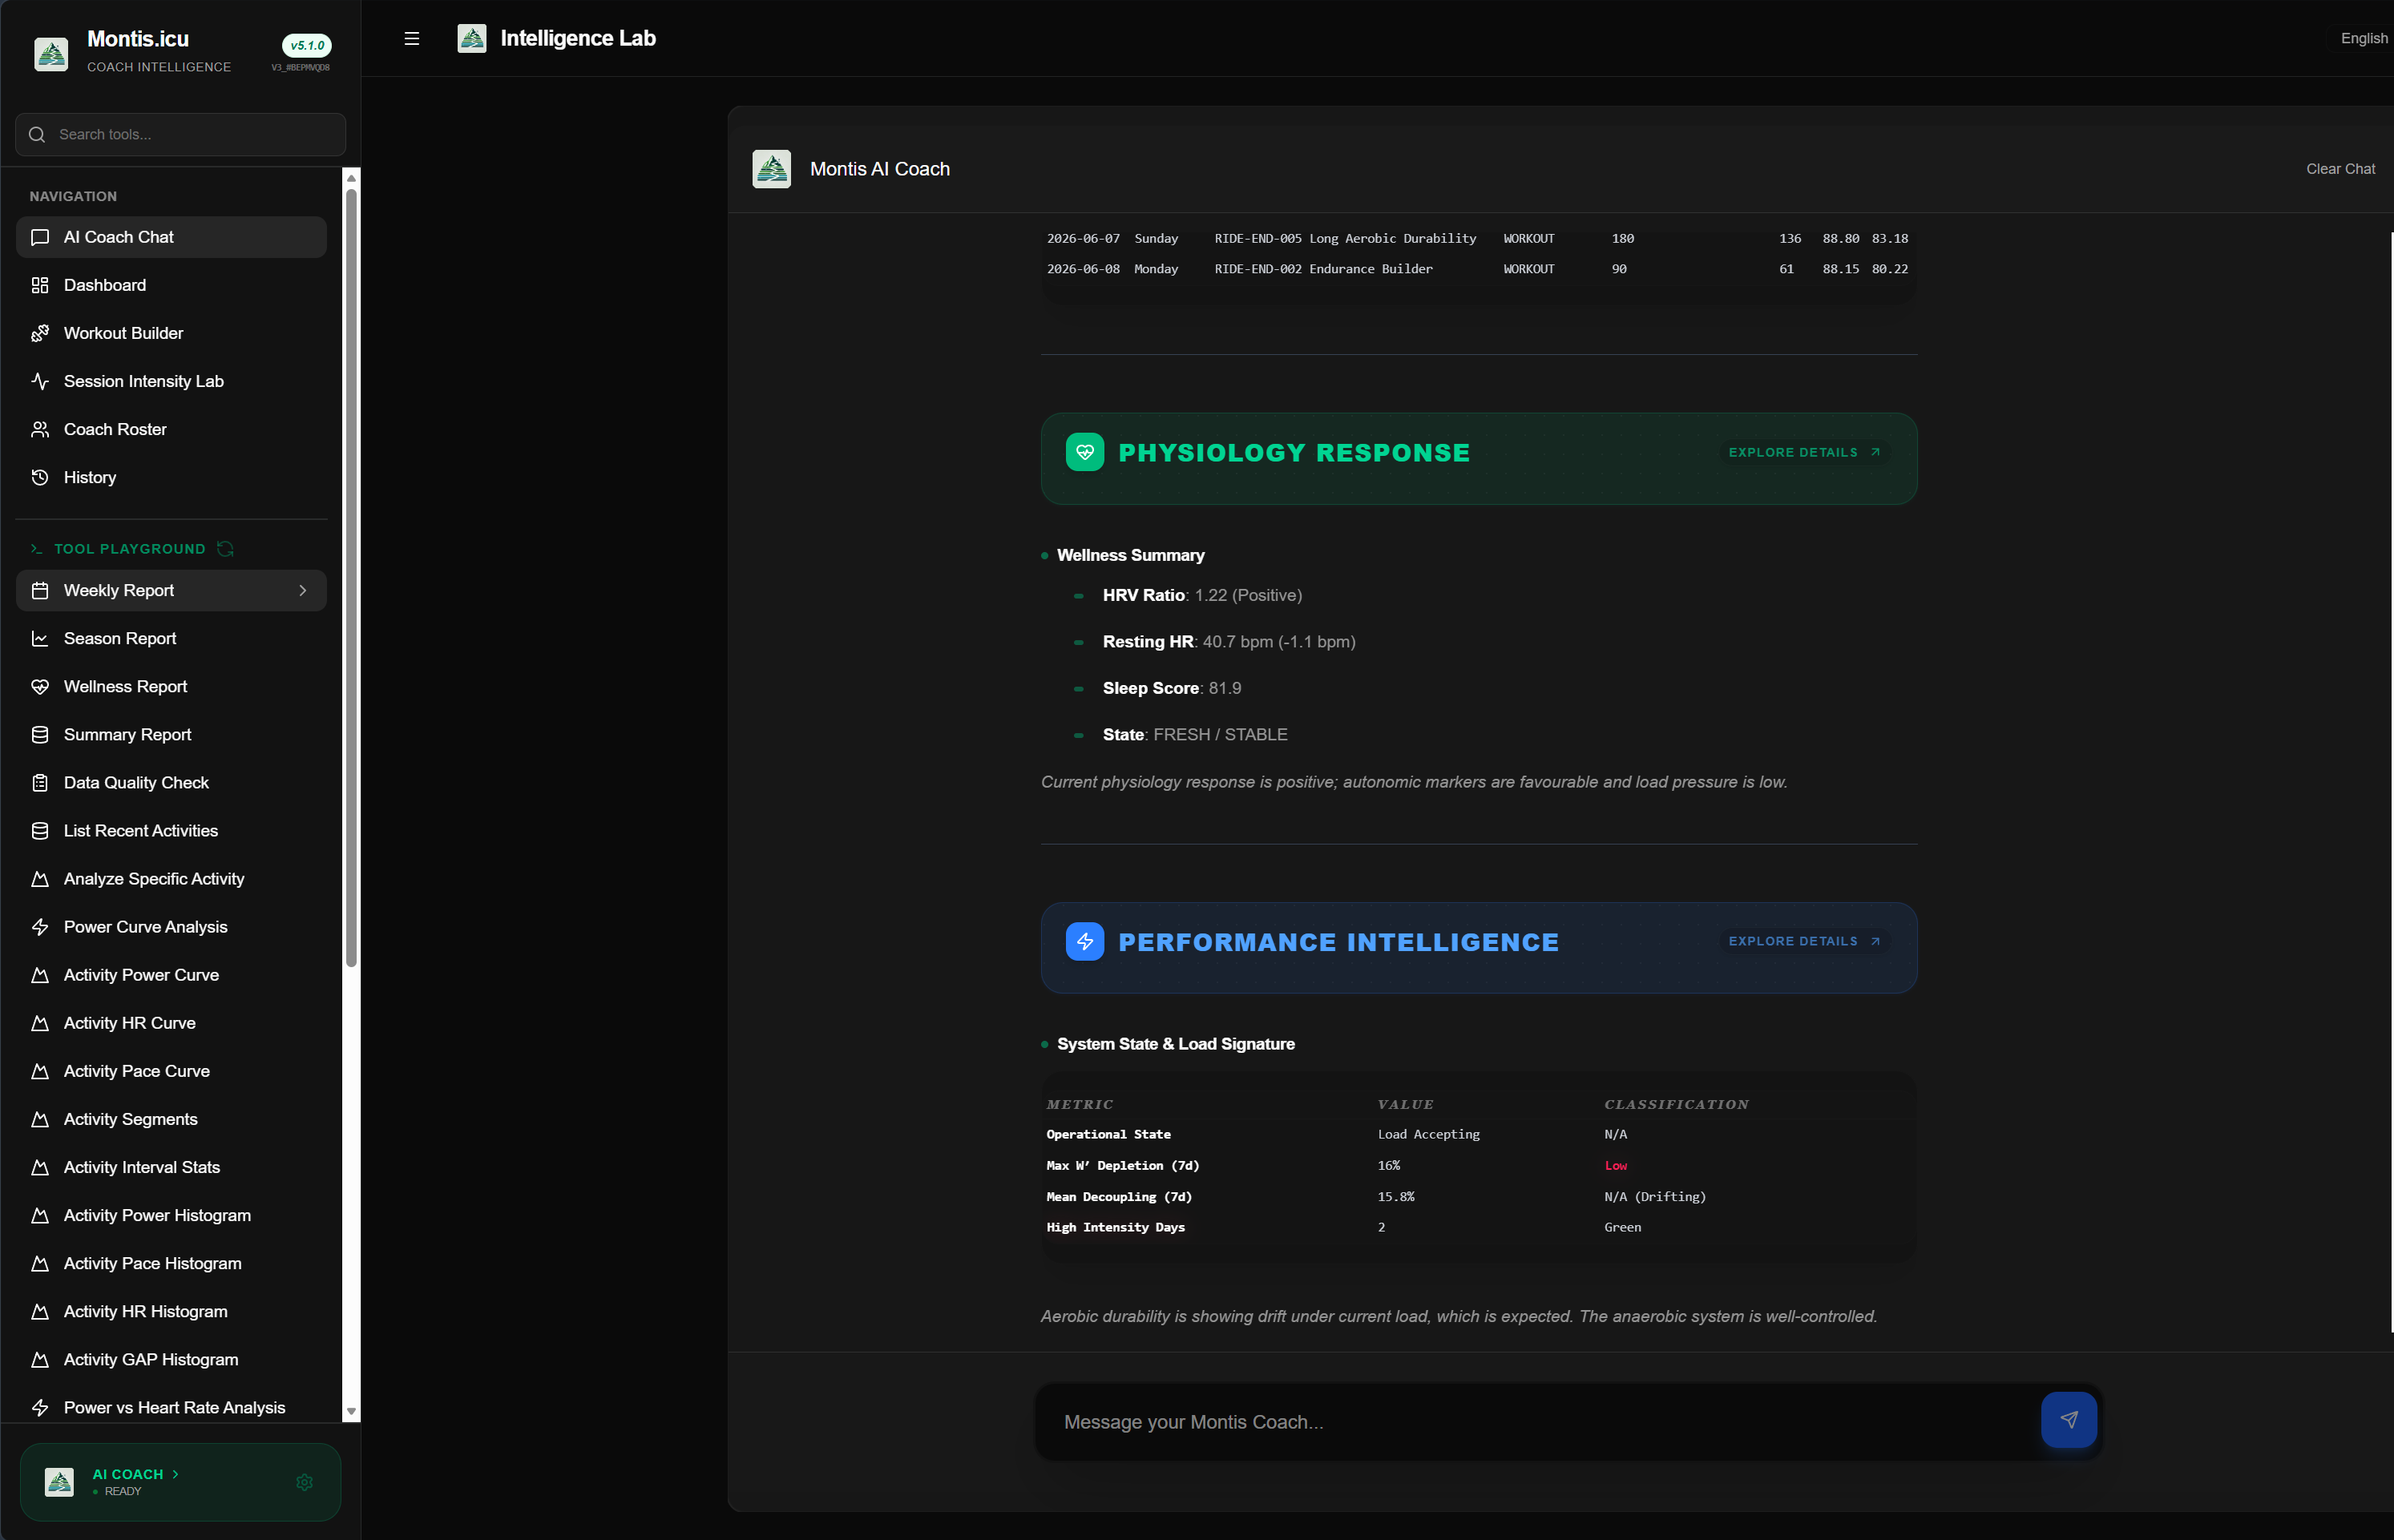Click the Session Intensity Lab pulse icon
The image size is (2394, 1540).
coord(40,381)
